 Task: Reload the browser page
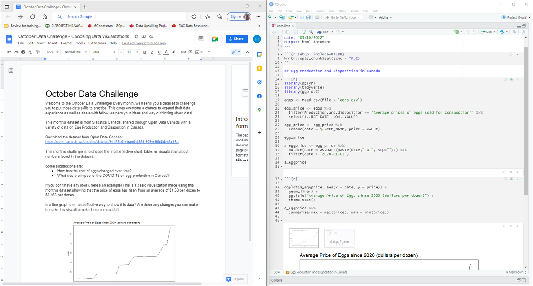click(x=32, y=17)
